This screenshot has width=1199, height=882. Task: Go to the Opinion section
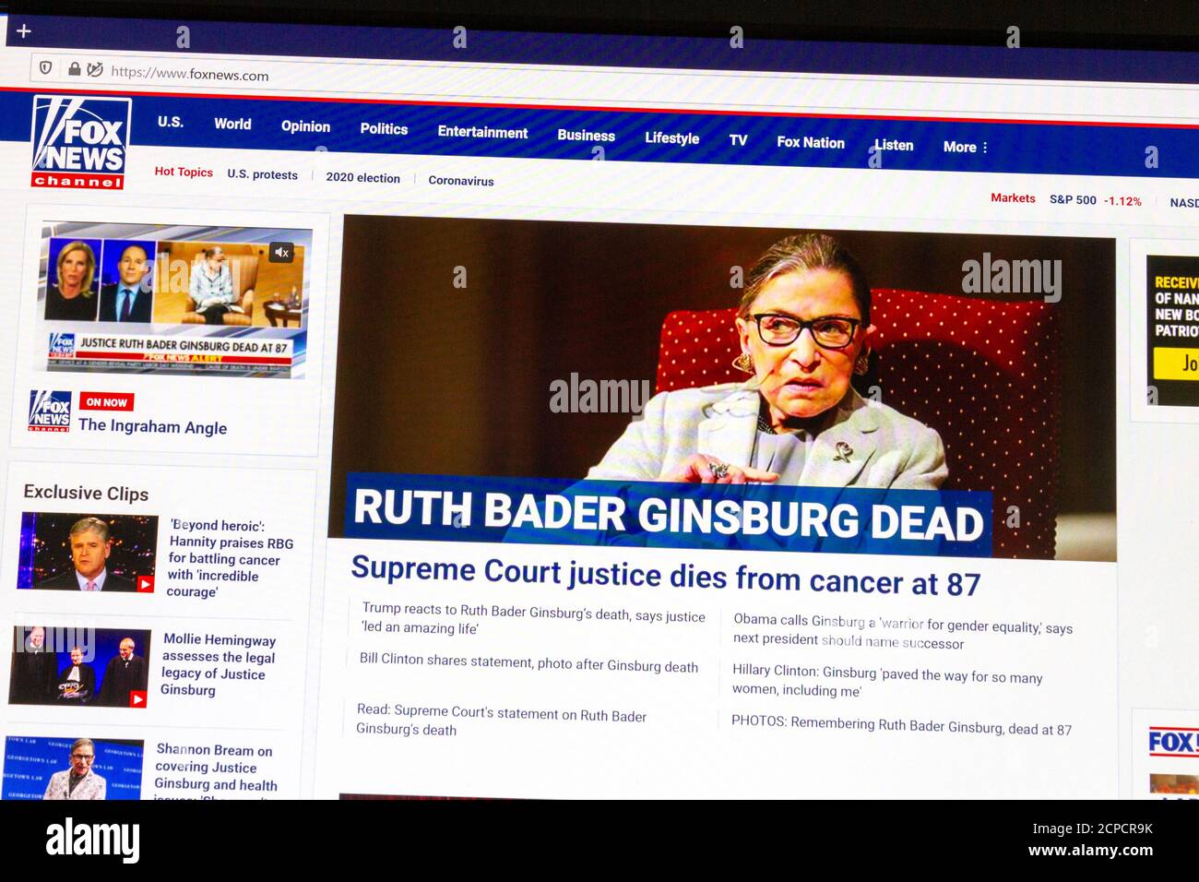pos(305,126)
